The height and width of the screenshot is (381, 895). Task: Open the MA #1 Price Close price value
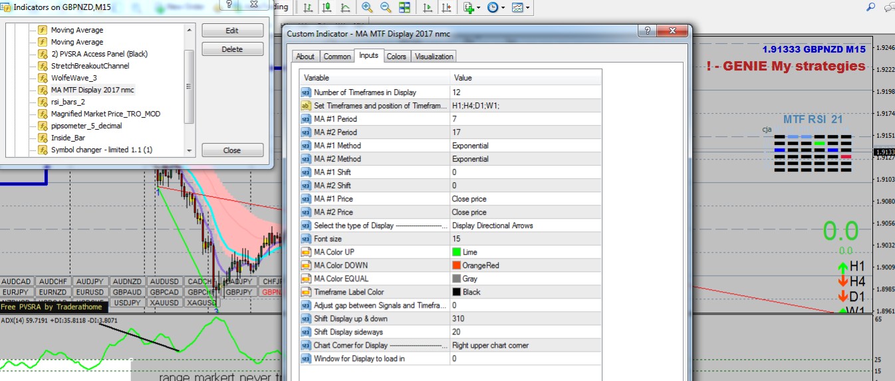pyautogui.click(x=525, y=199)
